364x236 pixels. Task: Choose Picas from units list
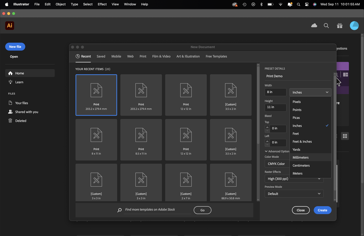[x=310, y=118]
